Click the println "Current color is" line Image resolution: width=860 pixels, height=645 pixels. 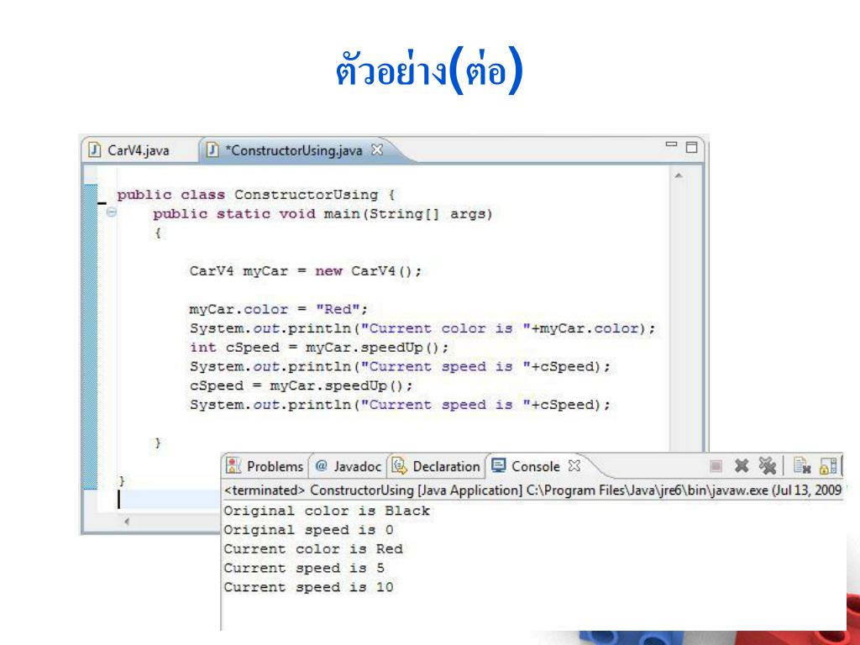(422, 328)
